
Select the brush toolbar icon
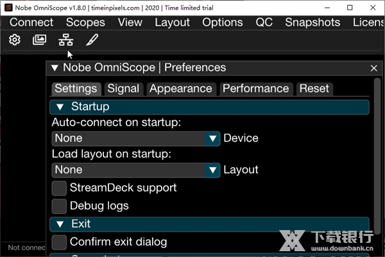pyautogui.click(x=92, y=40)
